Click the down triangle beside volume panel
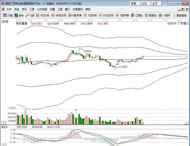 click(x=3, y=122)
